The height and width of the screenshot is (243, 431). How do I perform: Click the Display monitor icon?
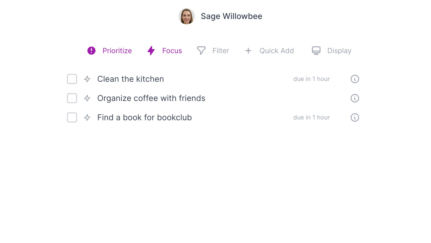316,51
